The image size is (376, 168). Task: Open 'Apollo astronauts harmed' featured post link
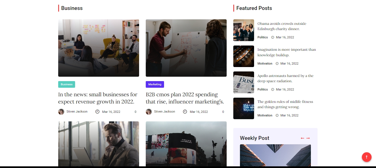[x=285, y=78]
